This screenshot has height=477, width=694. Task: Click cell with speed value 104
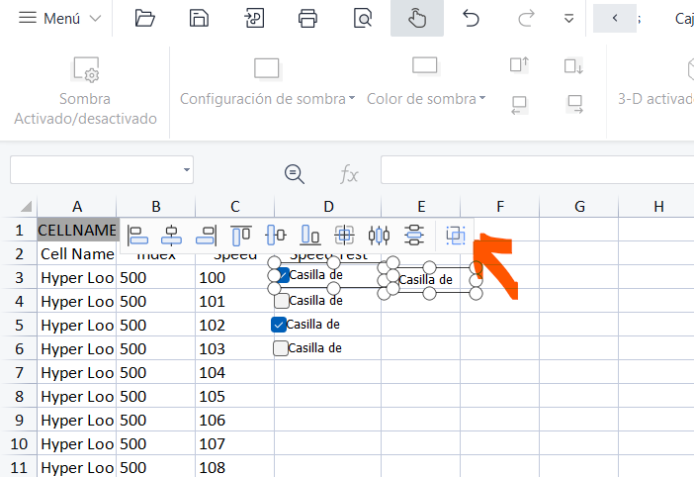[235, 372]
